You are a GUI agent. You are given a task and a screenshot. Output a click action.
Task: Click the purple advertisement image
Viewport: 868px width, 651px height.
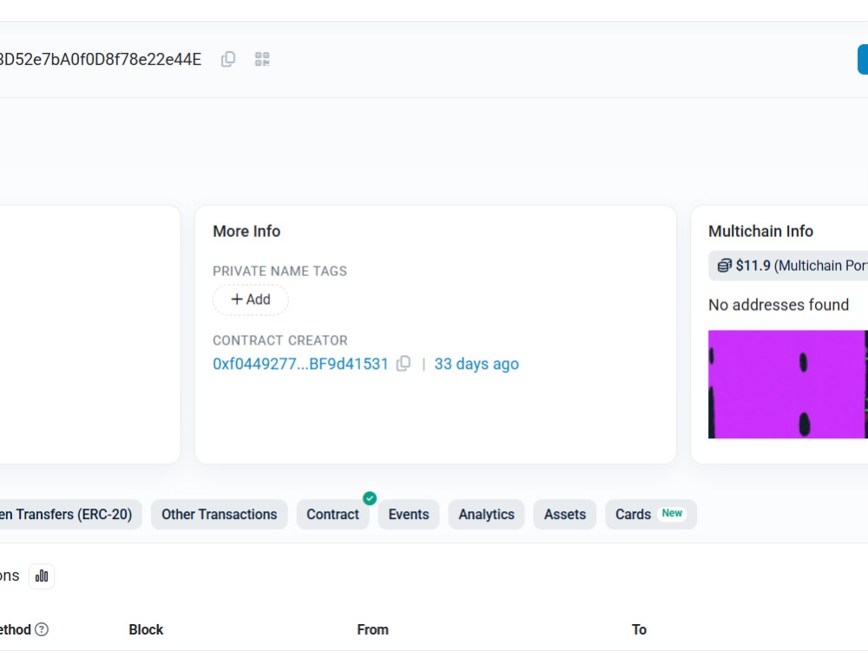[788, 385]
